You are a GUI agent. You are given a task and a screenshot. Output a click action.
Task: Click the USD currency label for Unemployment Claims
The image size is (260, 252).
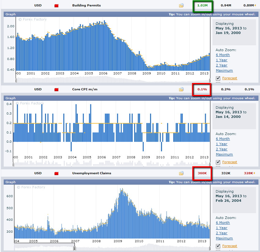38,173
